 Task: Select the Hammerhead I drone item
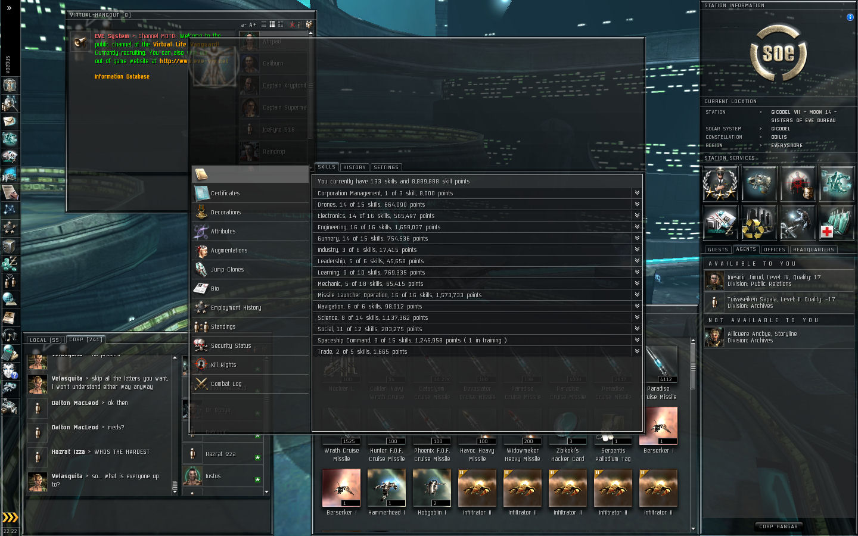tap(387, 493)
